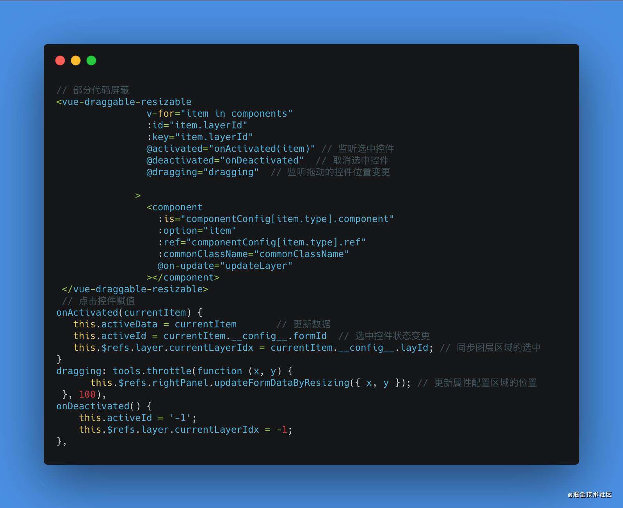Click 'updateFormDataByResizing({ x, y });' call

coord(312,383)
